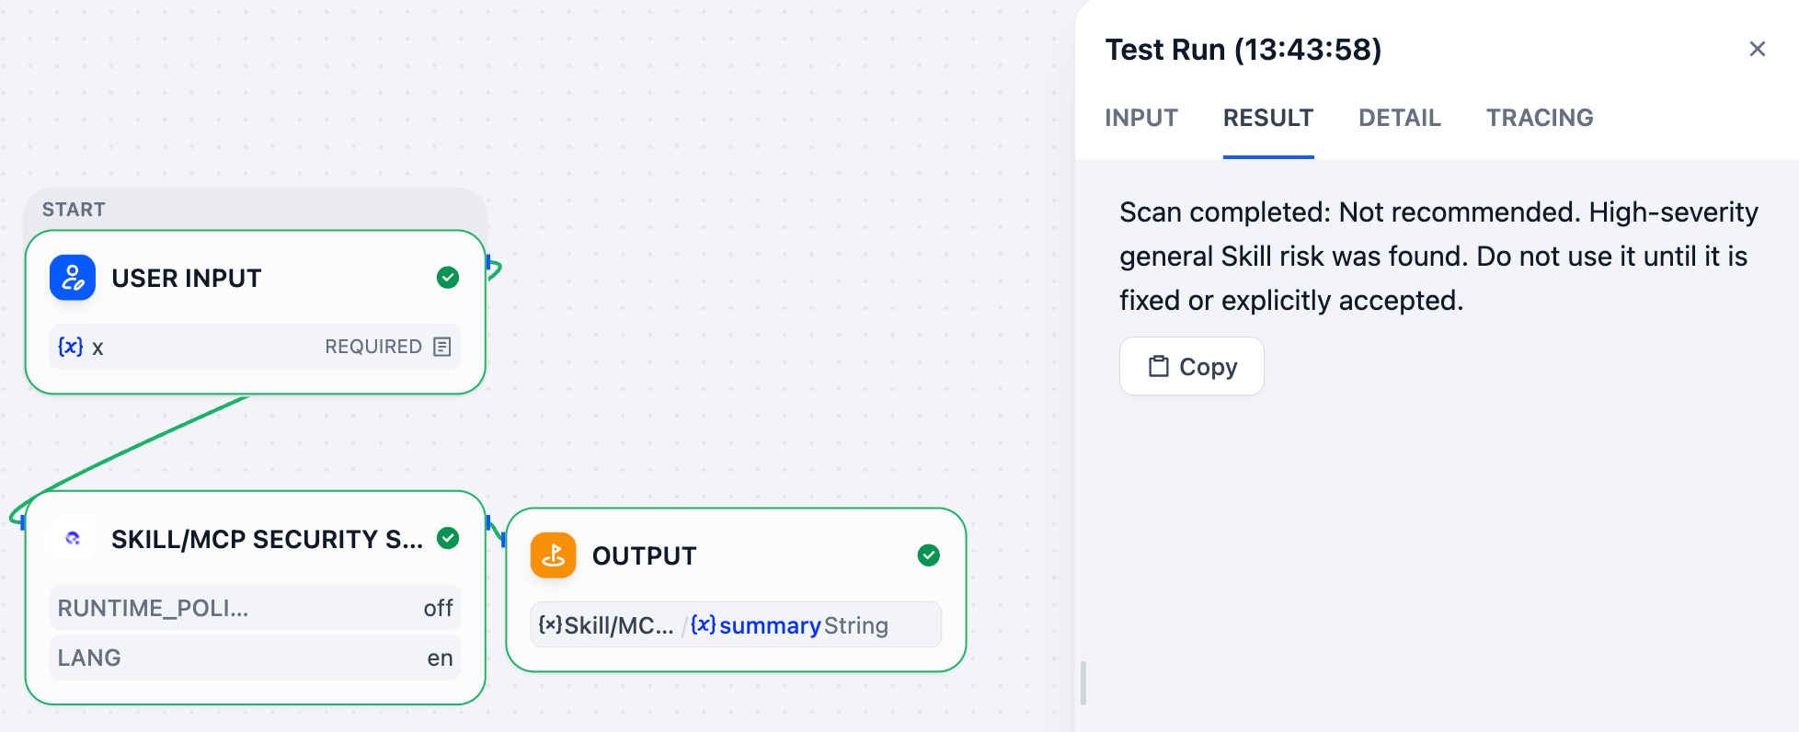Click the green success check on Output node

pos(929,555)
